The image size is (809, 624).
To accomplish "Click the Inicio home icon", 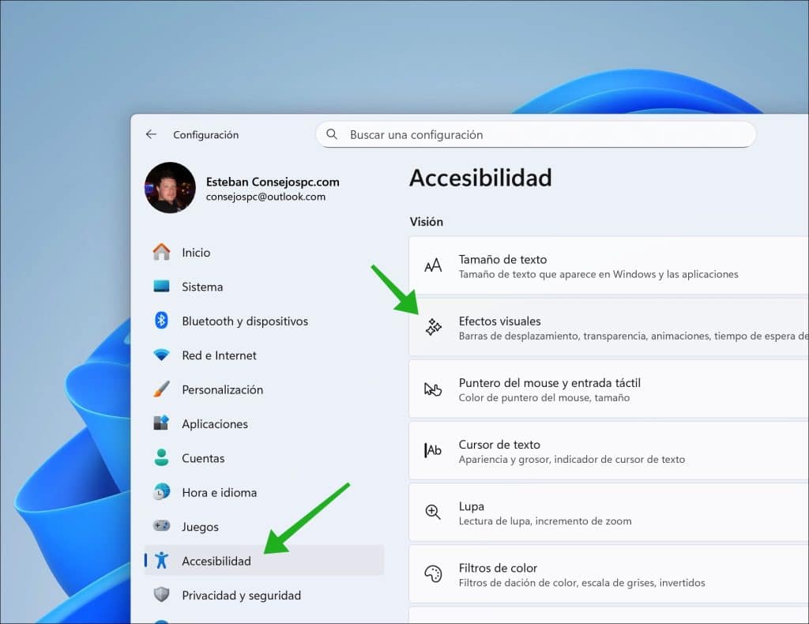I will tap(161, 252).
